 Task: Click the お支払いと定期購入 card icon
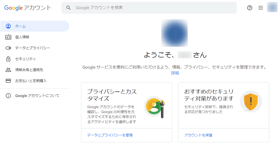(8, 81)
